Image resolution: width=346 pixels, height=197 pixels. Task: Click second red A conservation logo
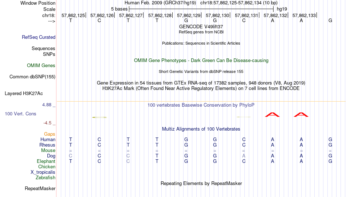301,115
